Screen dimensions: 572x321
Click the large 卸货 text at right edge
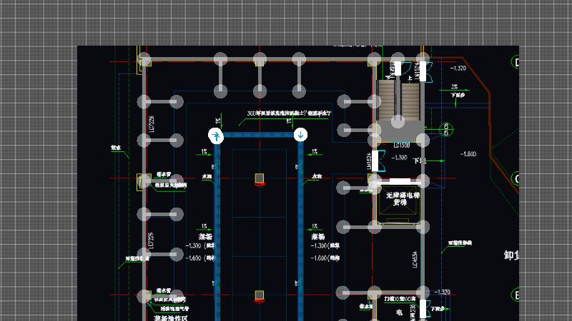pos(511,255)
